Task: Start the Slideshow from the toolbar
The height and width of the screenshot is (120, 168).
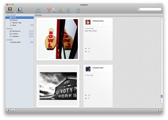Action: coord(10,10)
